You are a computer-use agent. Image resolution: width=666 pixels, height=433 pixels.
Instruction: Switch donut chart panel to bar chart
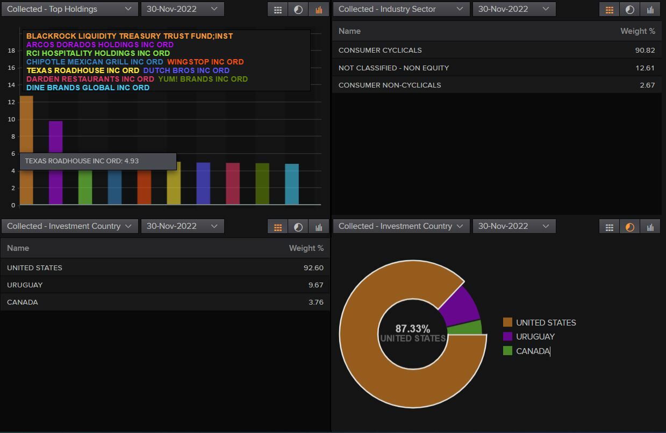[650, 227]
